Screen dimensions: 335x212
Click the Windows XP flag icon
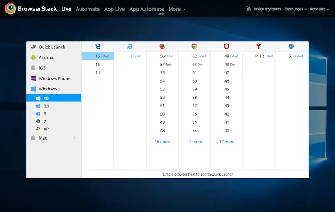(x=38, y=129)
